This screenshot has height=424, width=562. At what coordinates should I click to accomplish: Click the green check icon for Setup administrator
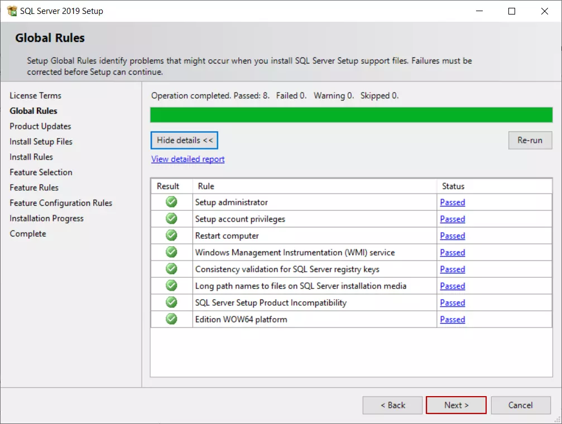click(171, 202)
